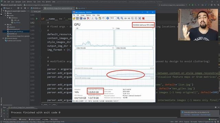Image resolution: width=220 pixels, height=123 pixels.
Task: Open IrfanView settings tools icon
Action: (x=140, y=18)
